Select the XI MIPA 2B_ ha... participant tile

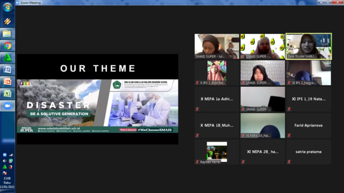coord(263,152)
